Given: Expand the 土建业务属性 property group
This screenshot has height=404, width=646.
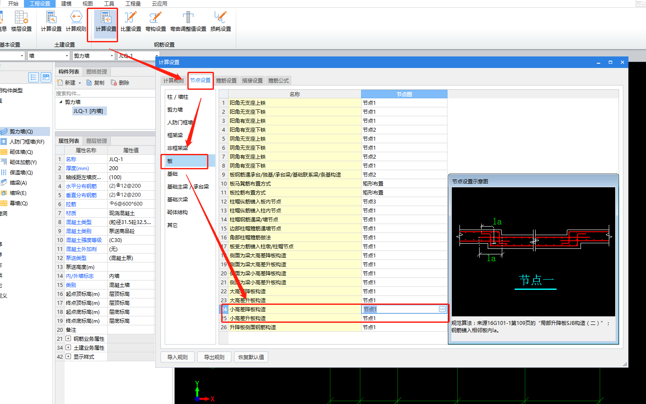Looking at the screenshot, I should [68, 348].
